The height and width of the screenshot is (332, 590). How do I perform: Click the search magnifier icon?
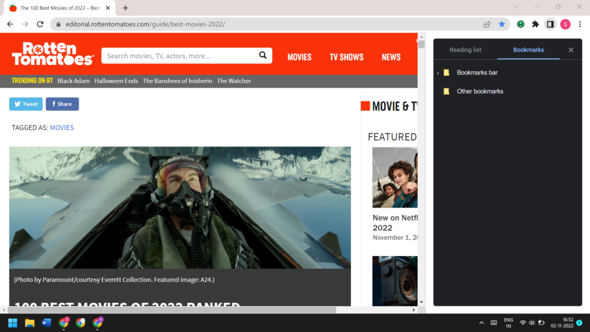(x=263, y=55)
